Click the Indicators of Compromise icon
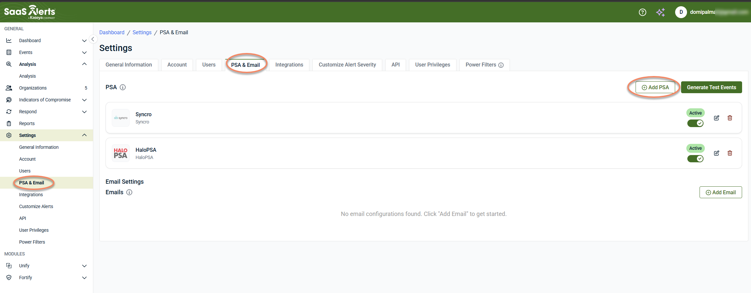 click(x=9, y=100)
